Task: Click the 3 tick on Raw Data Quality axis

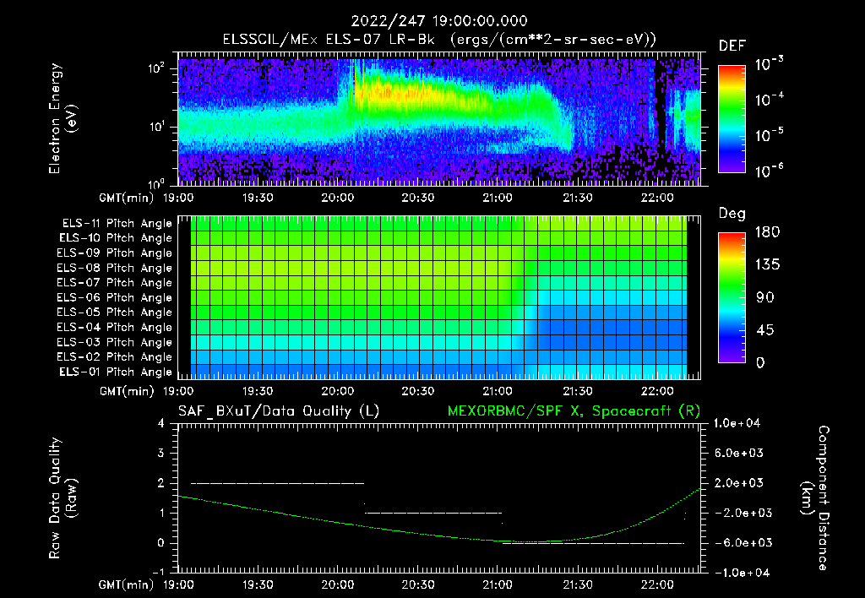Action: click(x=161, y=453)
